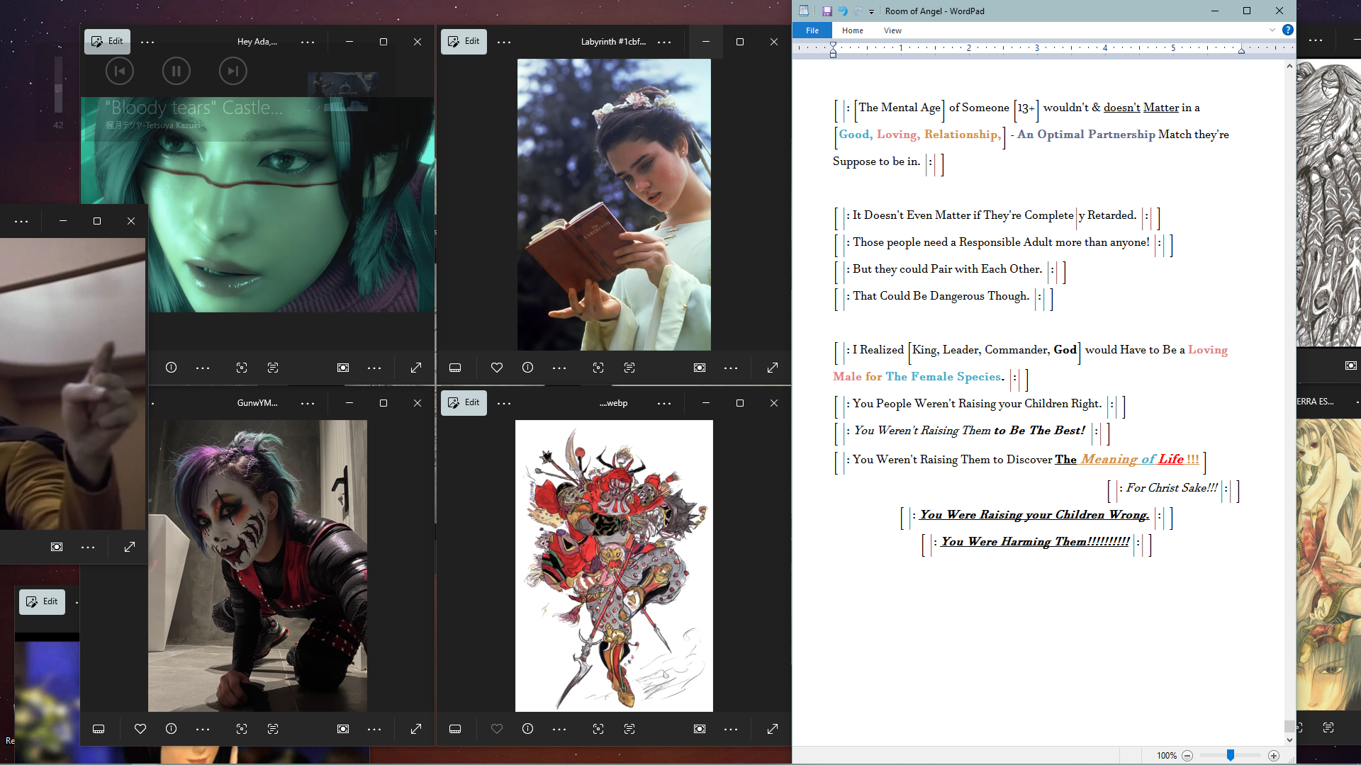Open WordPad File menu
Screen dimensions: 1361x765
(x=812, y=30)
